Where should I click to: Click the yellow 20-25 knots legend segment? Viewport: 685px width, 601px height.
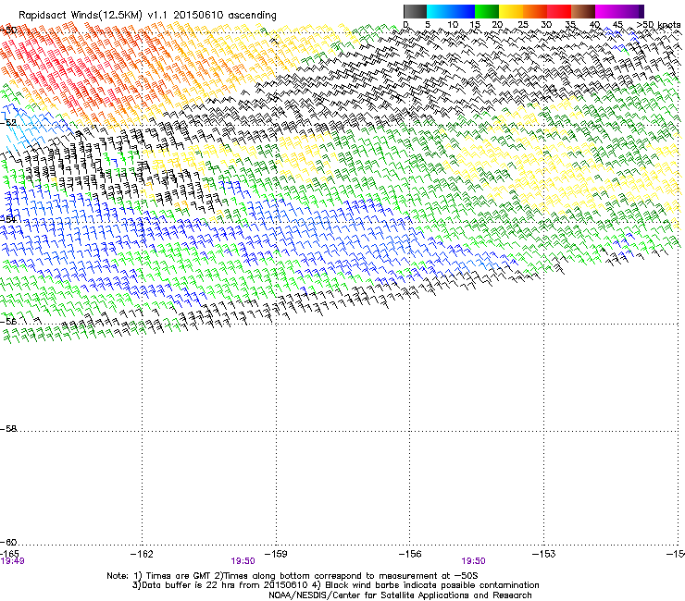pyautogui.click(x=511, y=11)
